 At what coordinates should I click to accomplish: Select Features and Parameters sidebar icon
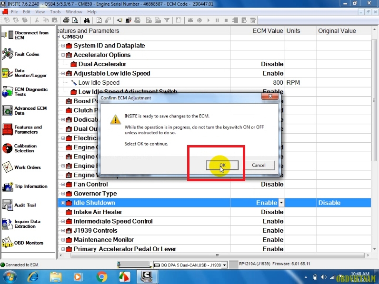pyautogui.click(x=7, y=129)
